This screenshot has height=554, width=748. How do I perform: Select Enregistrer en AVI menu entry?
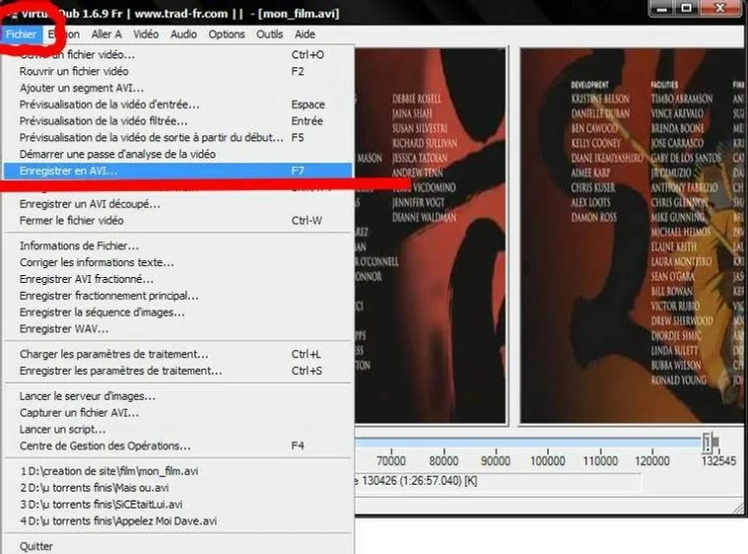tap(68, 171)
